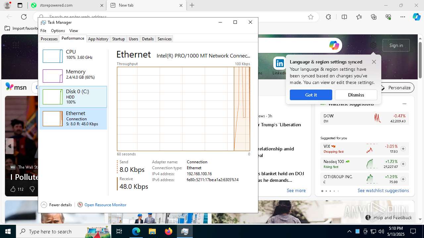Screen dimensions: 424x238
Task: Go to previous news slide arrow
Action: tap(10, 146)
